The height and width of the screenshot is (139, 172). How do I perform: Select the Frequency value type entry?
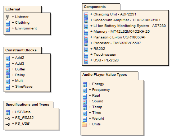coord(99,90)
